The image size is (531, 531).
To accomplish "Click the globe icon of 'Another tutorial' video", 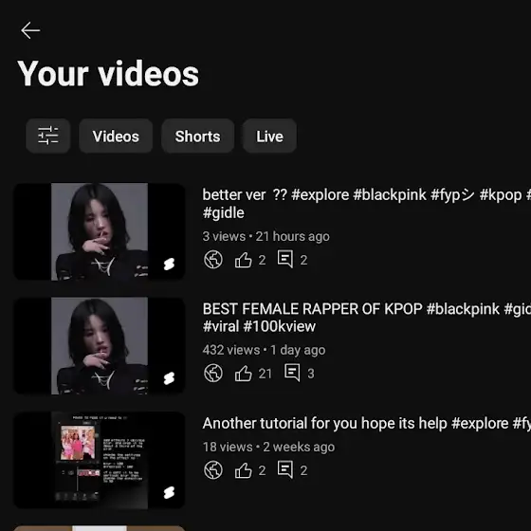I will (213, 470).
